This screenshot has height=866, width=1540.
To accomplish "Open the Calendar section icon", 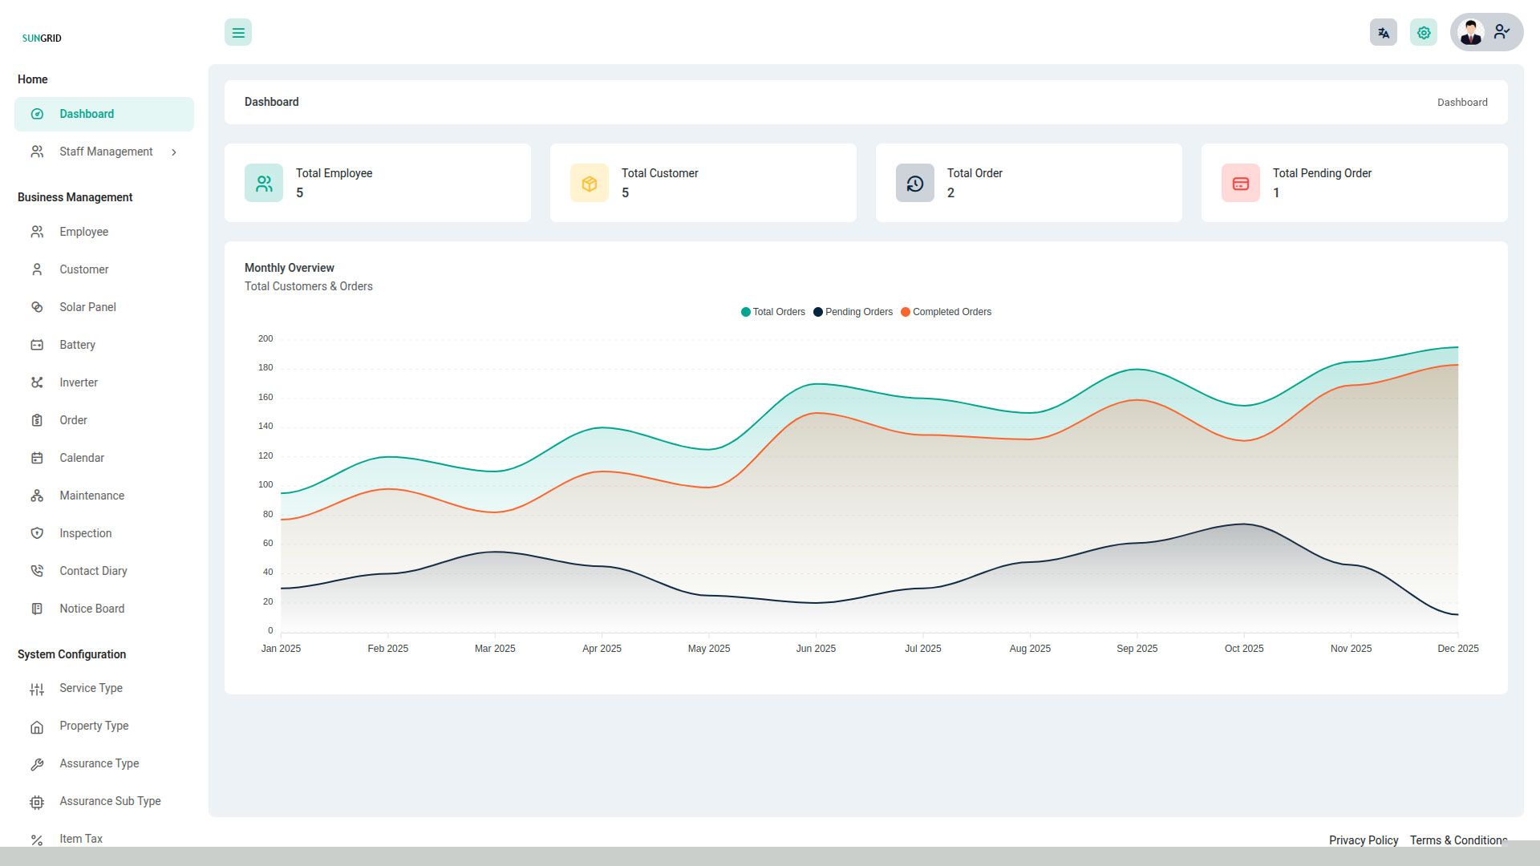I will click(37, 458).
